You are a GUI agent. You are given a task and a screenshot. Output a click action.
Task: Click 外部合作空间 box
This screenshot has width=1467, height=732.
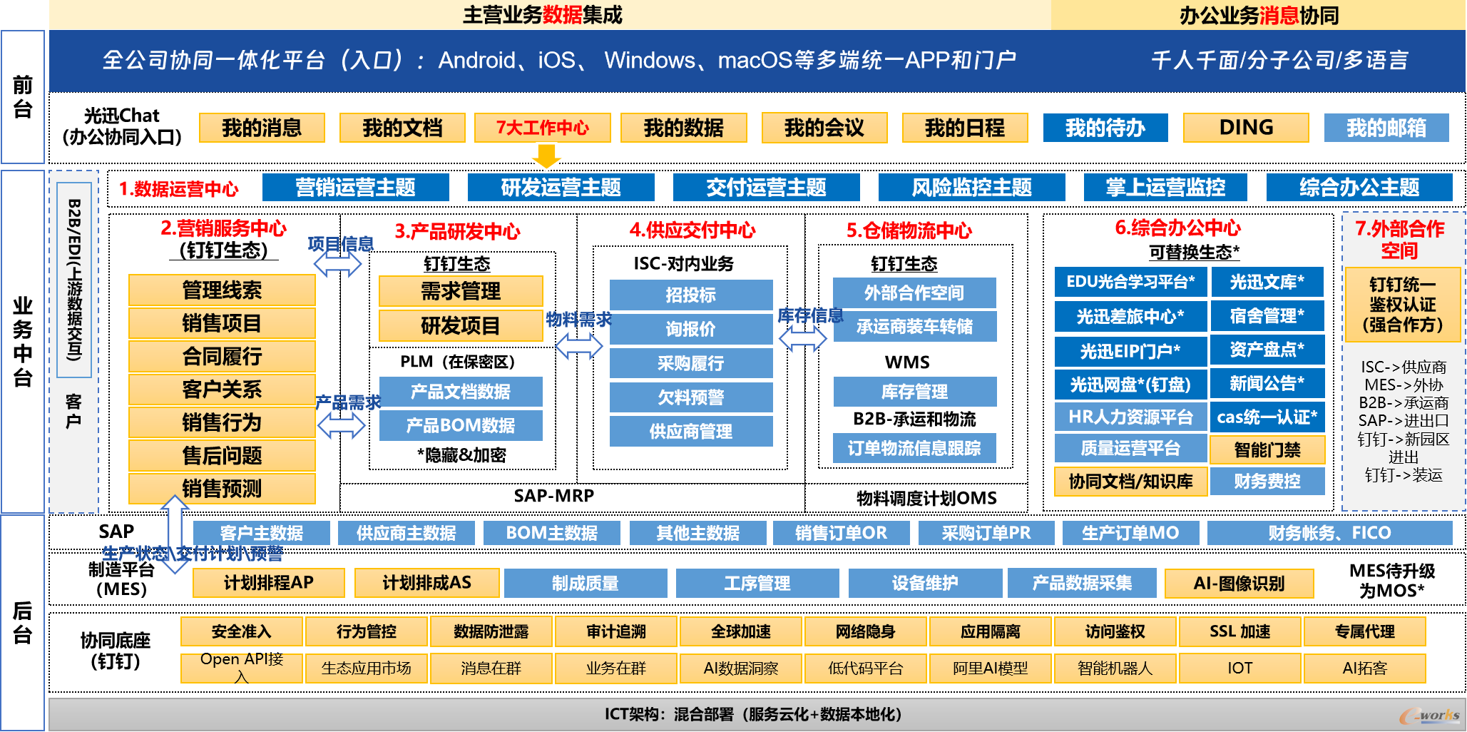coord(914,293)
